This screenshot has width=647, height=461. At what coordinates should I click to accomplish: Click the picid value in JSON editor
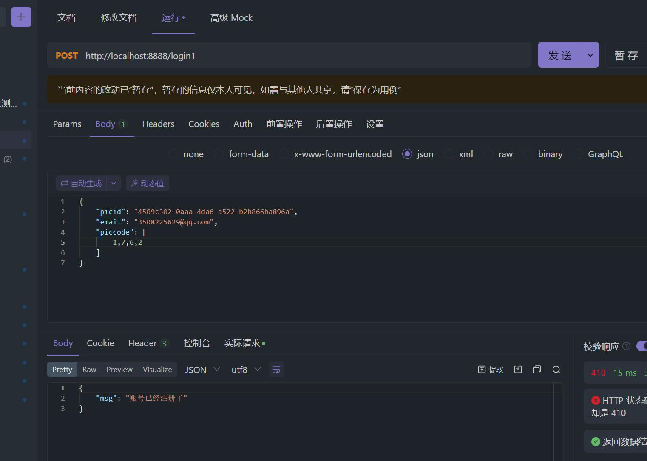[214, 212]
